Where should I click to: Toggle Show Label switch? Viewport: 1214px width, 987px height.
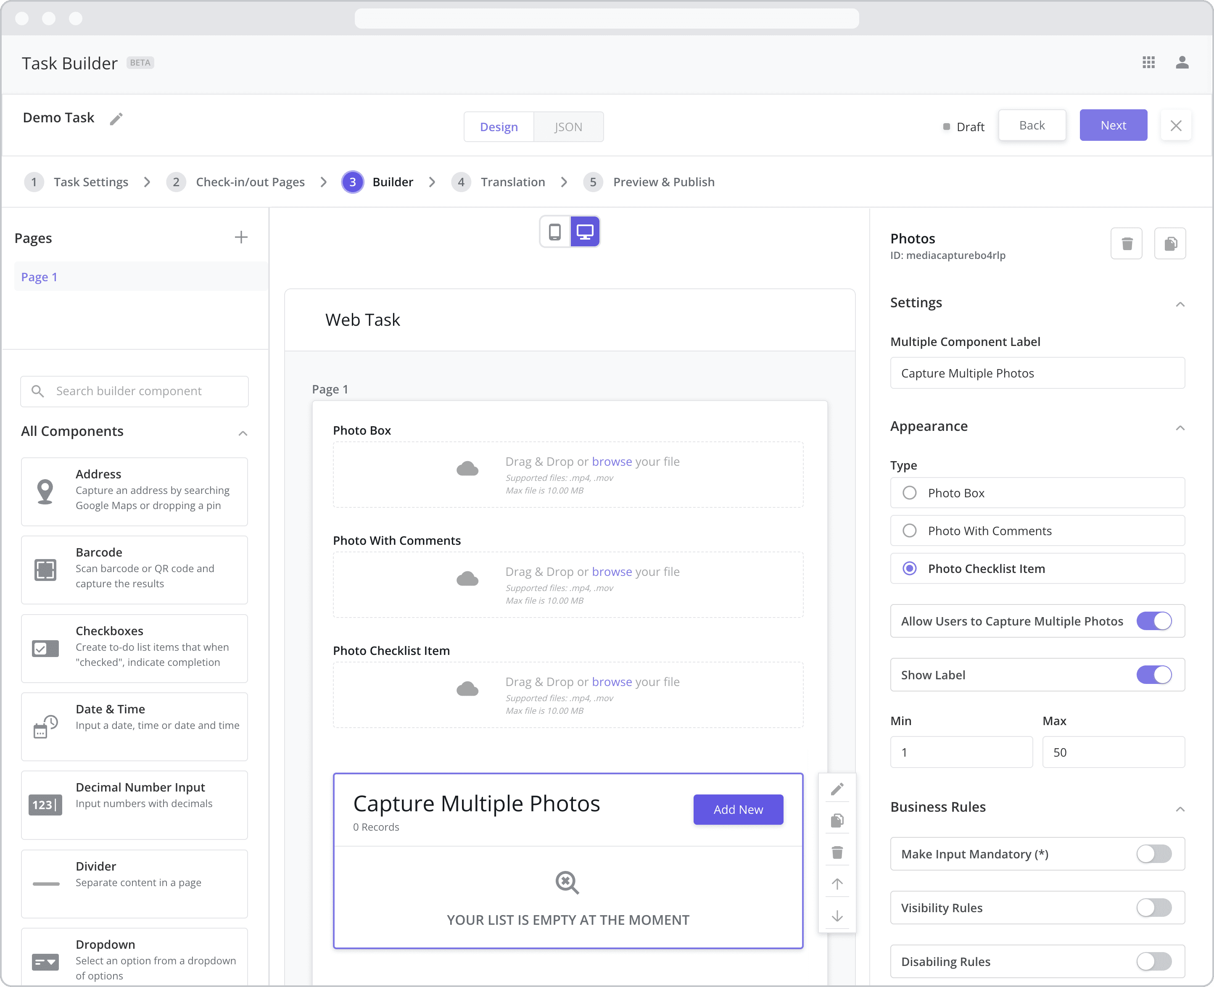pos(1154,676)
